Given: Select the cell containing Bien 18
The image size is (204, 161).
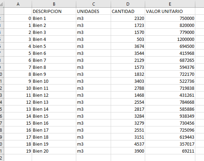Looking at the screenshot, I should (54, 137).
